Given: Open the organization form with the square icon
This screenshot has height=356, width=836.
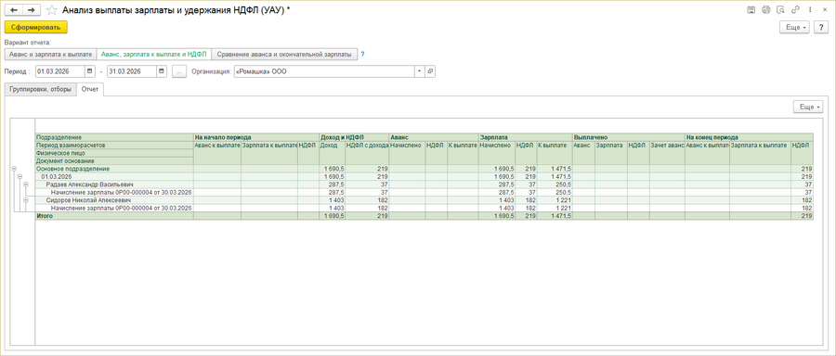Looking at the screenshot, I should [430, 71].
